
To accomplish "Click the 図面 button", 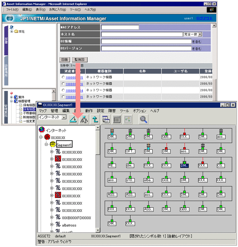I will click(x=65, y=59).
